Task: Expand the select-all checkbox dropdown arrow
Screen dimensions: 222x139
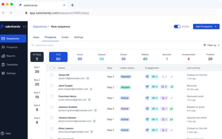Action: 54,68
